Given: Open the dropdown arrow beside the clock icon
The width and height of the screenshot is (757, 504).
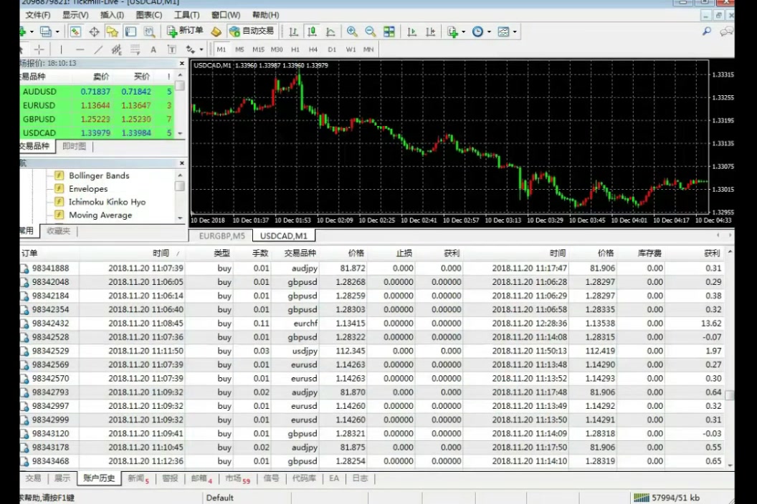Looking at the screenshot, I should tap(489, 31).
